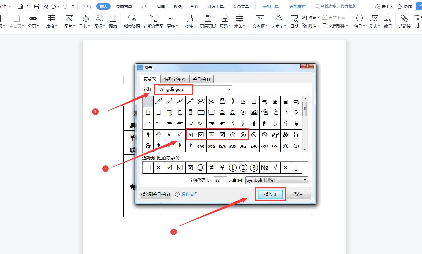Screen dimensions: 422x254
Task: Click symbol grid scrollbar up arrow
Action: 305,98
